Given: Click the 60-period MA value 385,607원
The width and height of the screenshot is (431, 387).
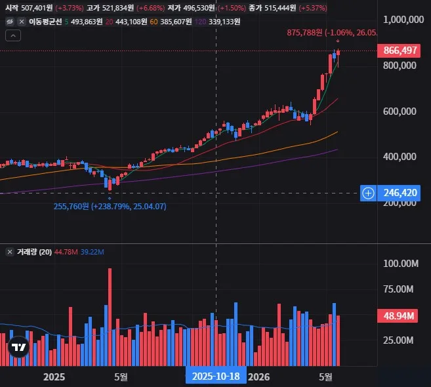Looking at the screenshot, I should coord(176,22).
